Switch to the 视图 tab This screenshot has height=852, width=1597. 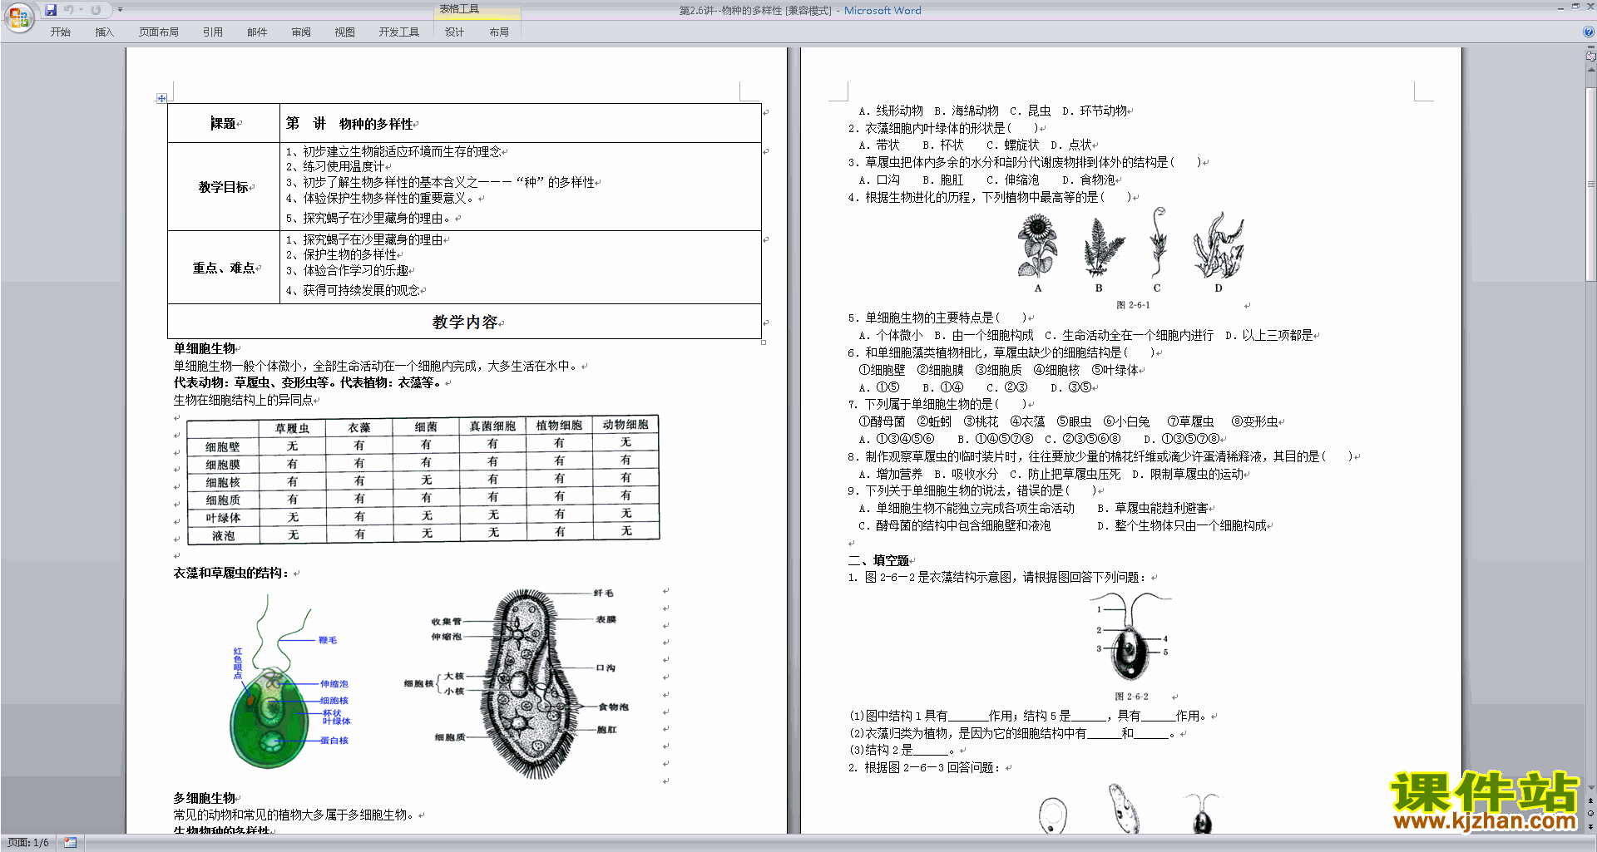coord(345,32)
